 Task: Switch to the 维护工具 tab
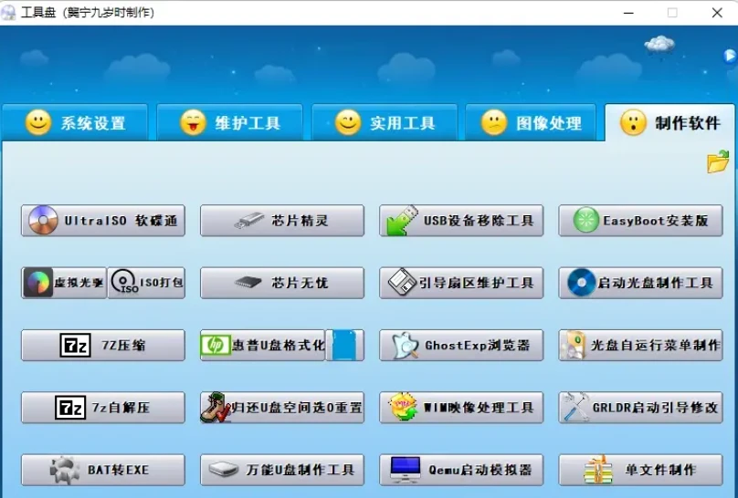(229, 122)
